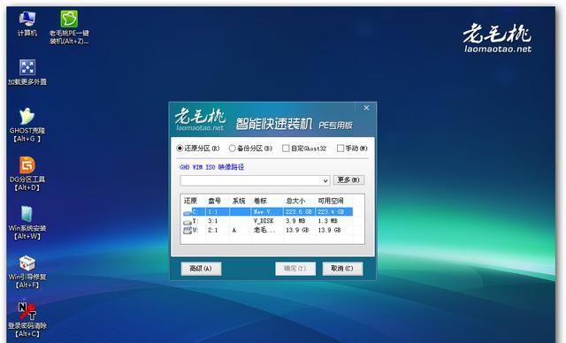The height and width of the screenshot is (343, 566).
Task: Click the 卷标 column header
Action: click(260, 201)
